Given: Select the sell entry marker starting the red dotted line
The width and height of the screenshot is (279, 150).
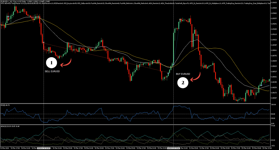Looking at the screenshot, I should pos(44,42).
